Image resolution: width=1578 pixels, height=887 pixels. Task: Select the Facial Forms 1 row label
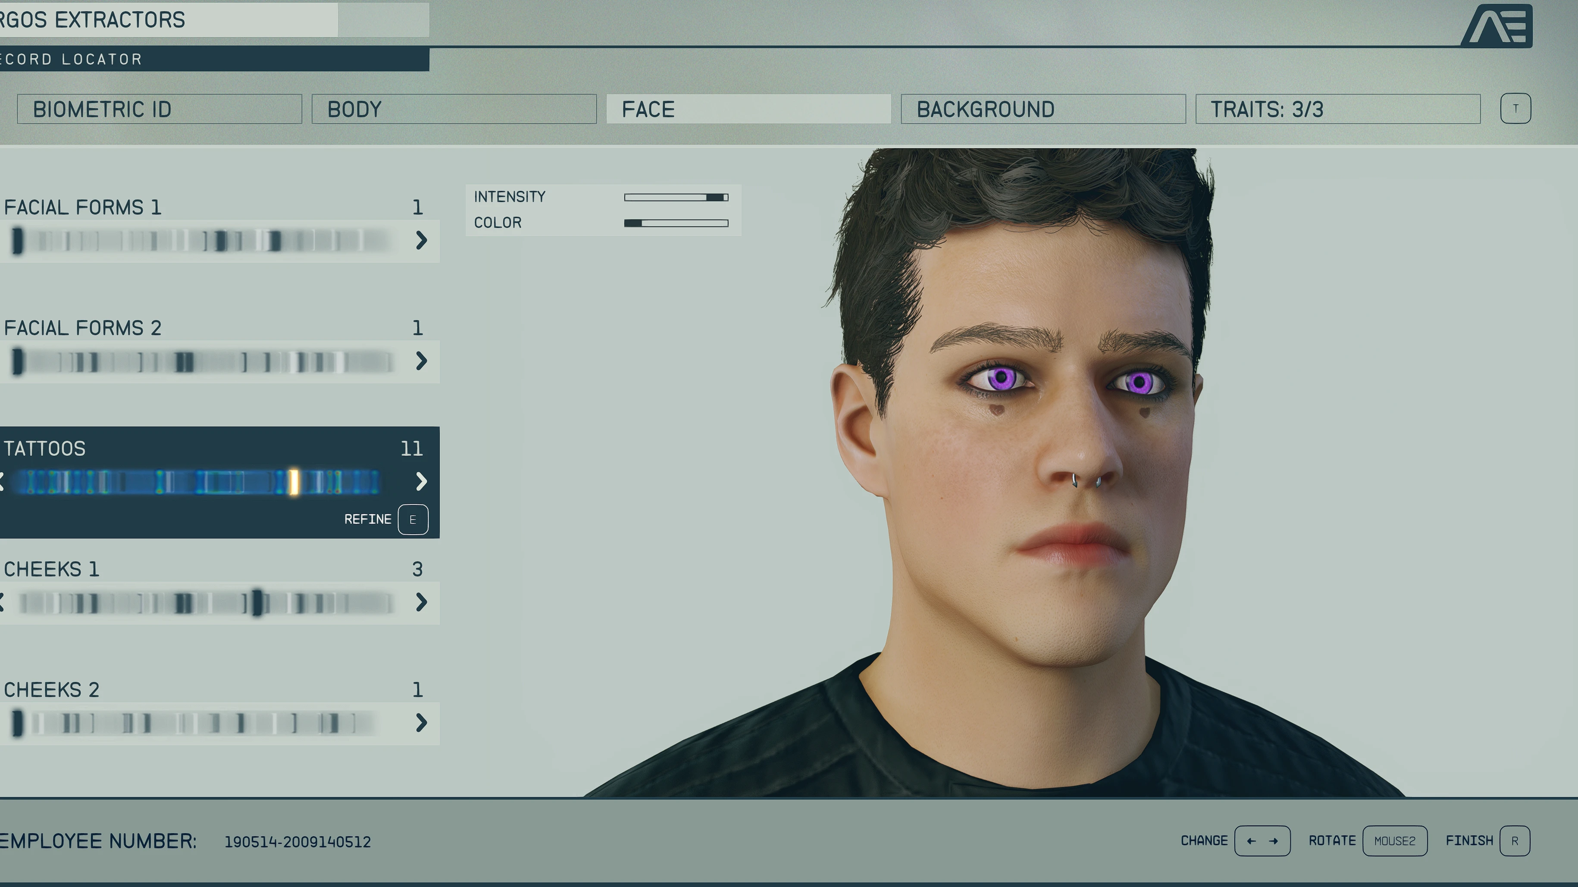tap(83, 208)
